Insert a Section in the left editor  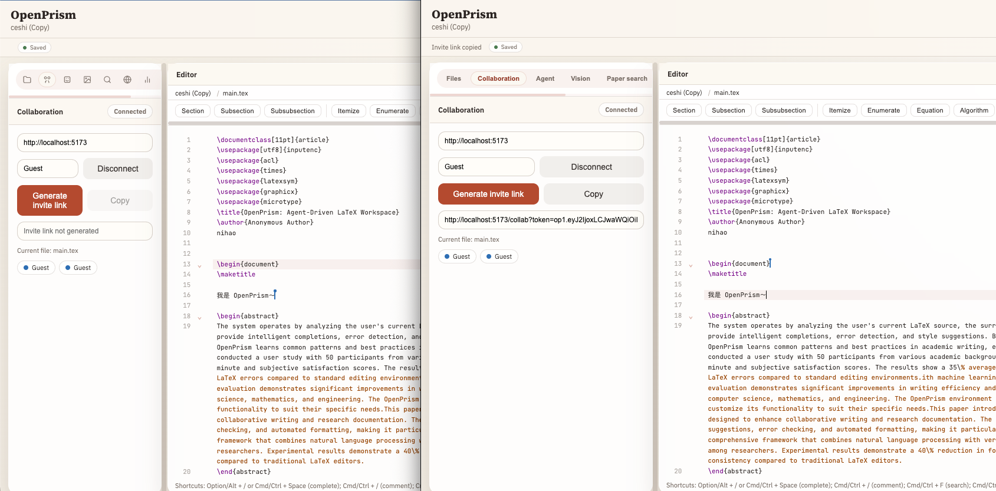193,111
